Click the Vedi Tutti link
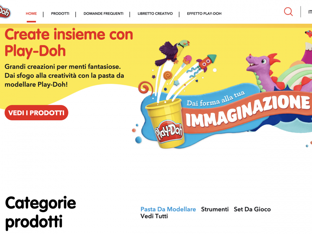The width and height of the screenshot is (312, 234). [x=154, y=216]
